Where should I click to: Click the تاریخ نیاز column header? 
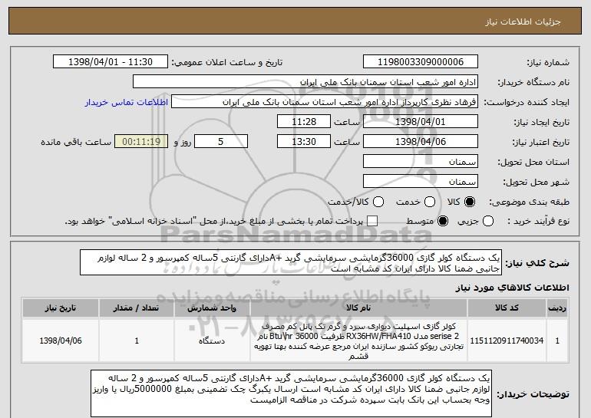(61, 308)
